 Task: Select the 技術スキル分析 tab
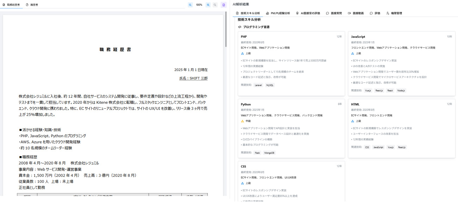248,13
